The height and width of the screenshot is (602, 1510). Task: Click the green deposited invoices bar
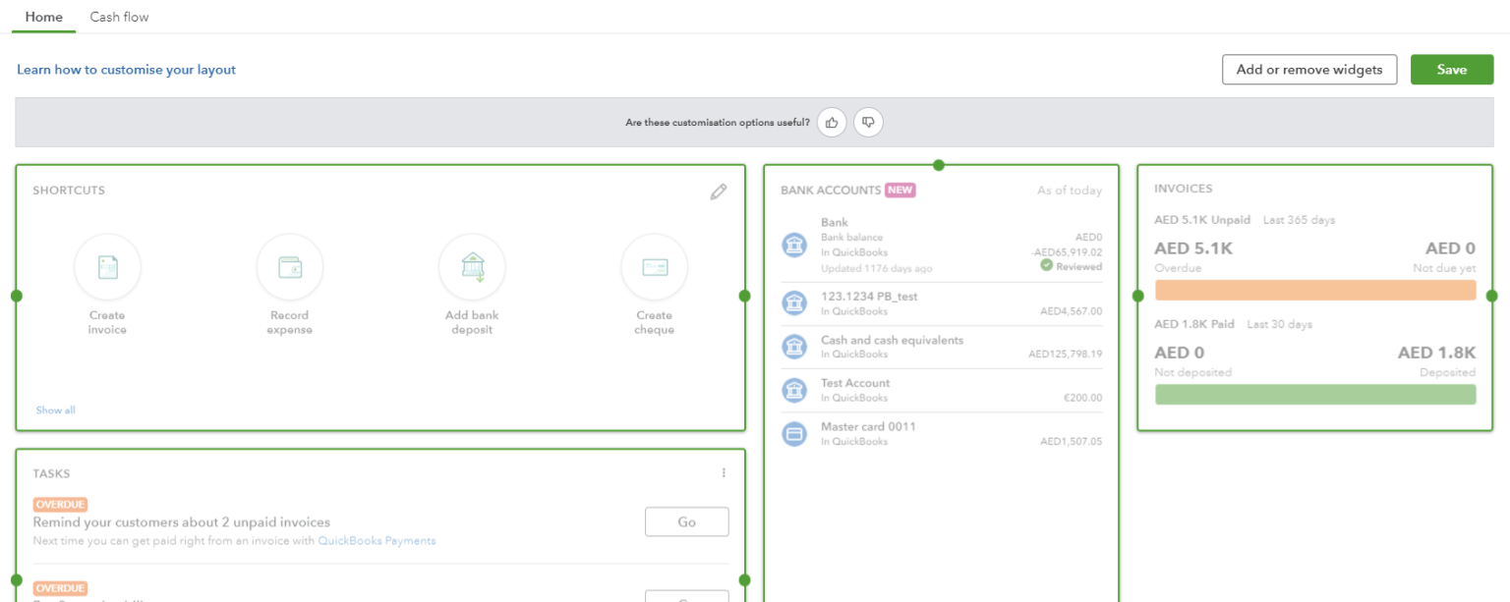(1314, 394)
